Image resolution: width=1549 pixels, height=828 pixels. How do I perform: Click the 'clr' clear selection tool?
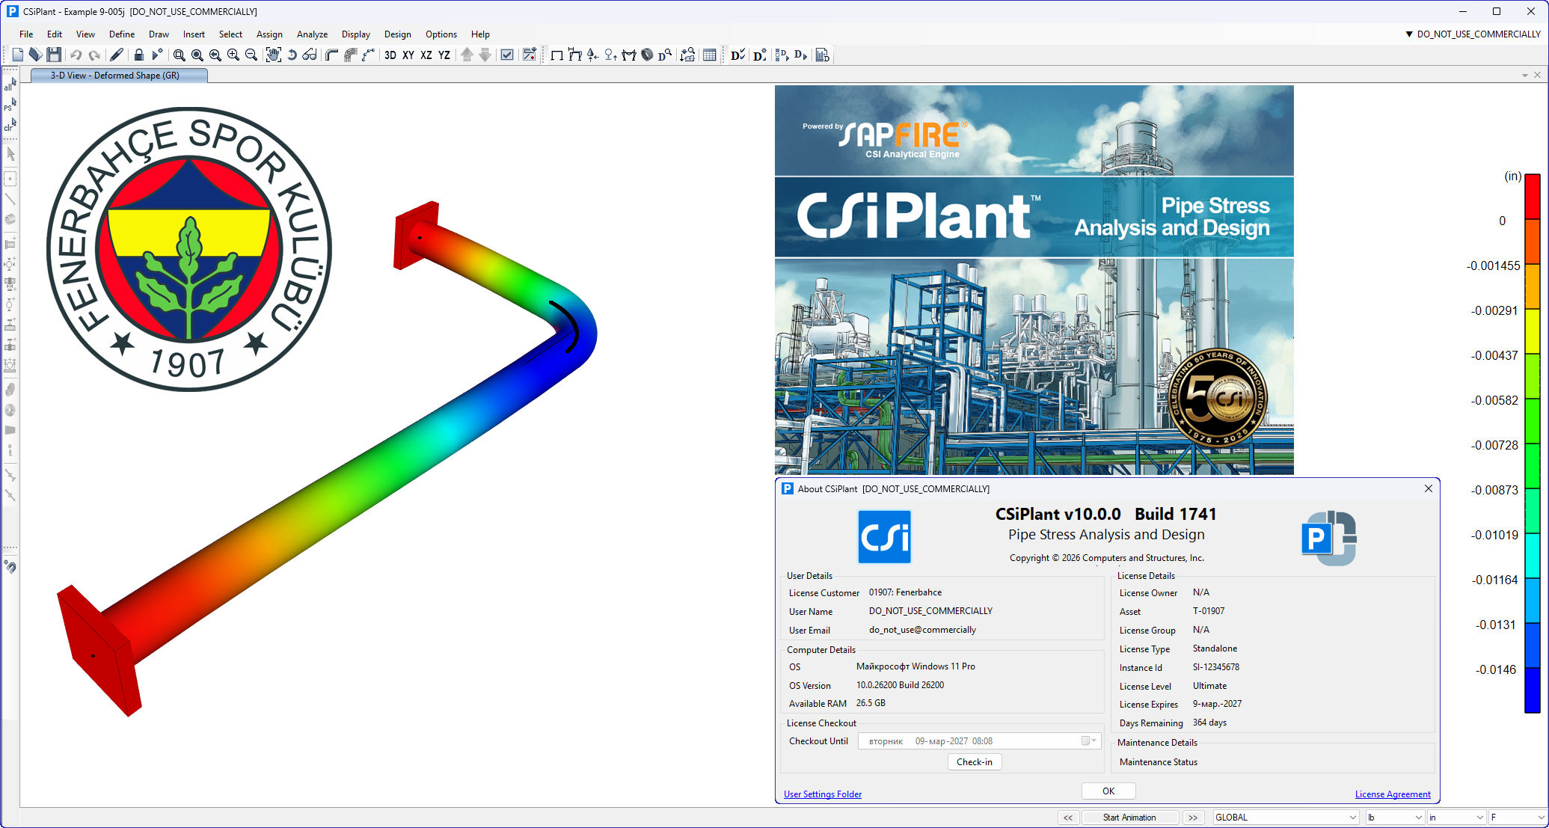coord(10,125)
